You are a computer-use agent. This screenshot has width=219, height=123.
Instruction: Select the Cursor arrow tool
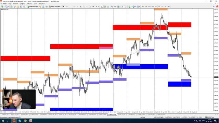pos(64,6)
